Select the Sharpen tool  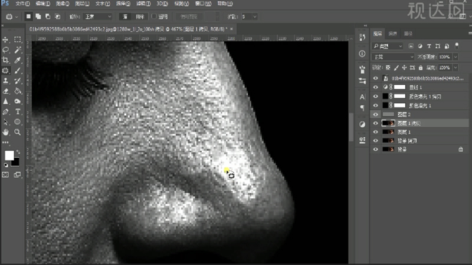[x=5, y=101]
